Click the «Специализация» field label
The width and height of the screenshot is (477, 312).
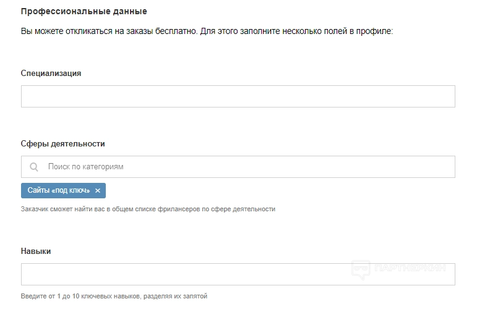coord(51,73)
